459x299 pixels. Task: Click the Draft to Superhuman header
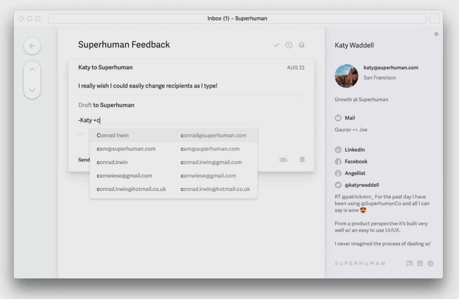[x=106, y=105]
